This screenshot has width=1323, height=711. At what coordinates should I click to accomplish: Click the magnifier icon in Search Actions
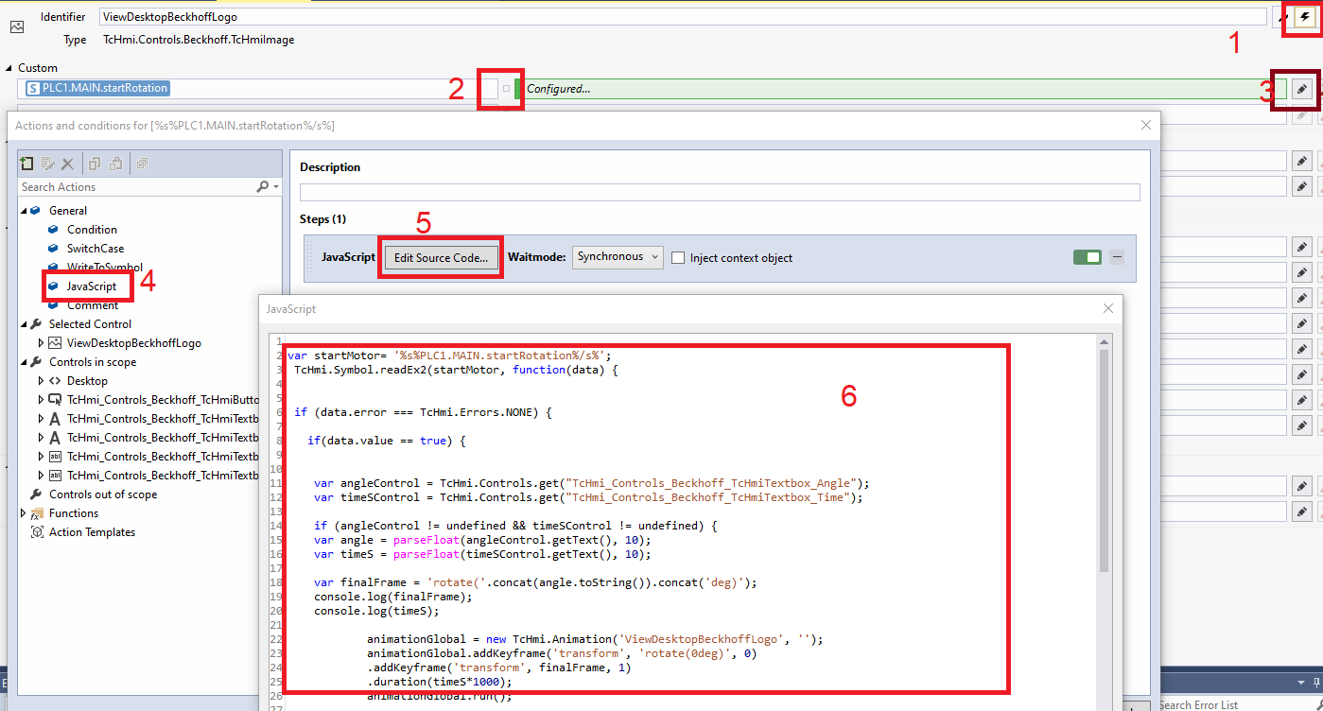(263, 187)
